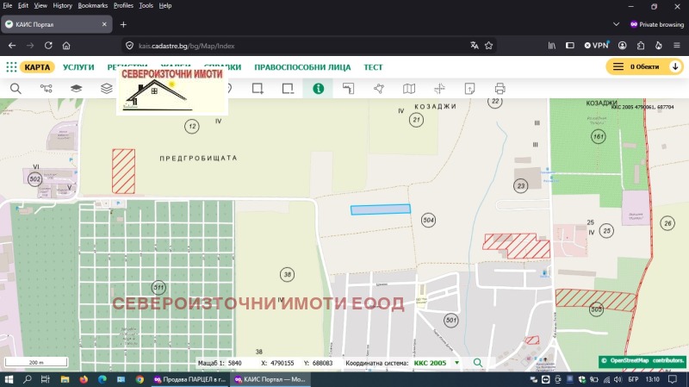This screenshot has height=387, width=689.
Task: Print the map with the printer icon
Action: [x=500, y=89]
